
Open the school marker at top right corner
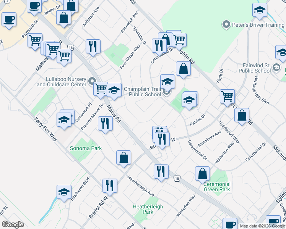(260, 10)
